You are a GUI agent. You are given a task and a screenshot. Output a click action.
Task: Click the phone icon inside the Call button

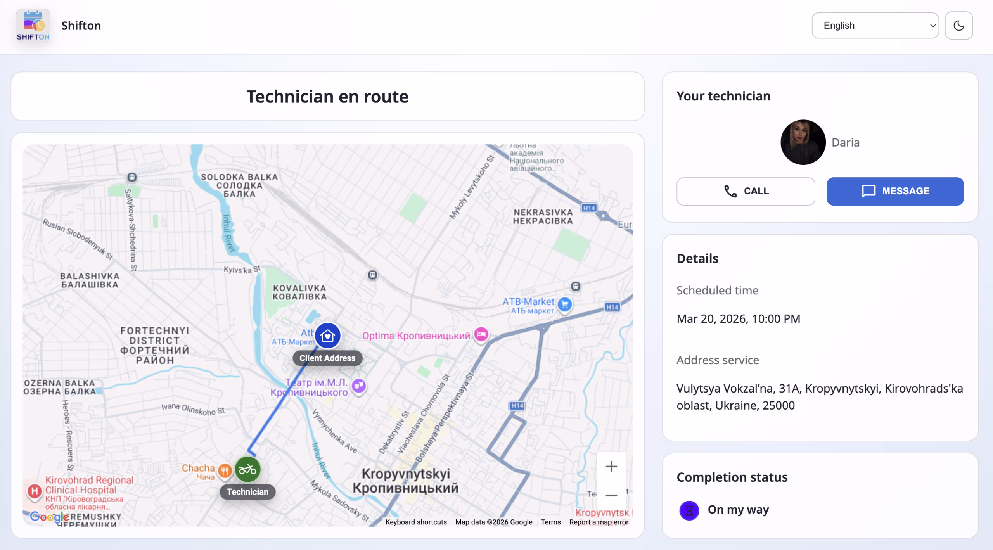tap(730, 191)
